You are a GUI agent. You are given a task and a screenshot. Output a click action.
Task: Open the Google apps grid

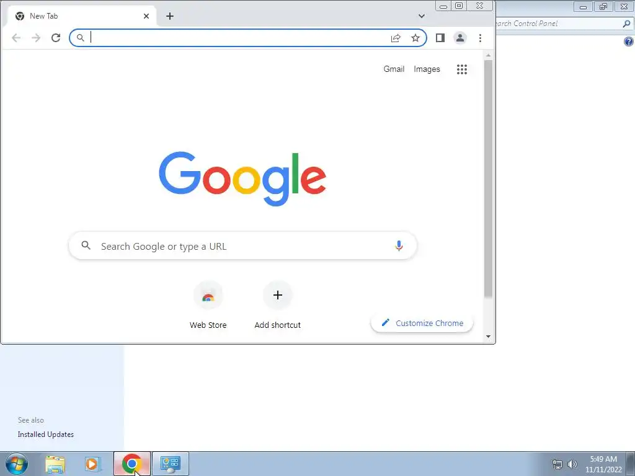462,69
